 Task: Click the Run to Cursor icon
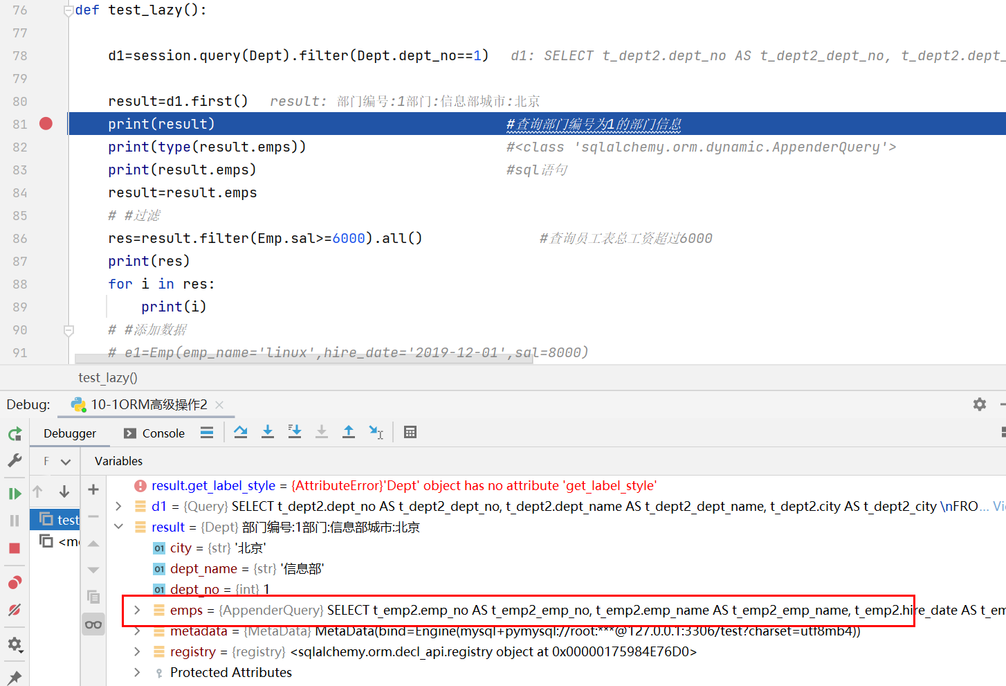pyautogui.click(x=376, y=433)
